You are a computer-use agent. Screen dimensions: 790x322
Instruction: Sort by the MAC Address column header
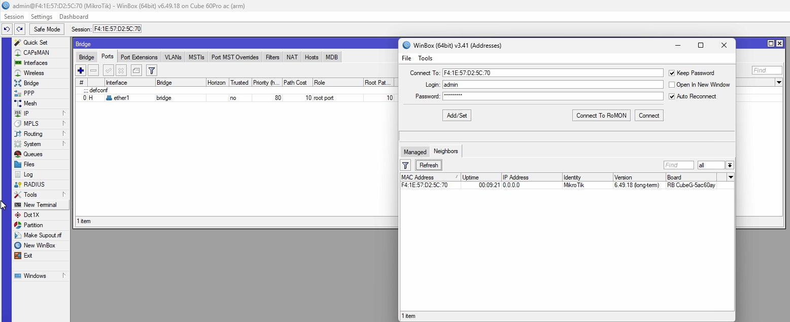[x=430, y=177]
